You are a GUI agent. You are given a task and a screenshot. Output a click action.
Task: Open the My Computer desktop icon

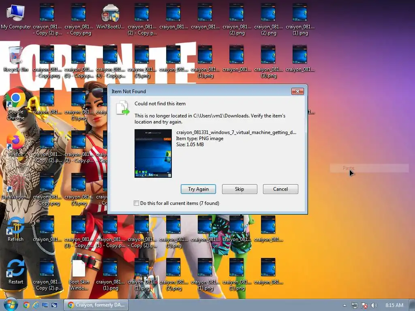click(x=16, y=16)
